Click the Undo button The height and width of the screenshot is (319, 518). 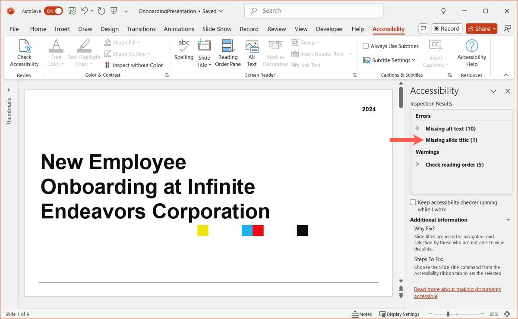click(85, 11)
